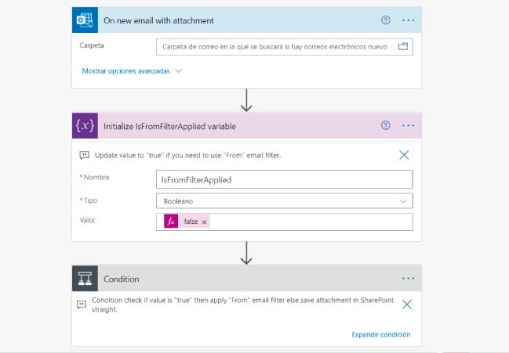
Task: Click the Expandir condición link
Action: point(380,335)
